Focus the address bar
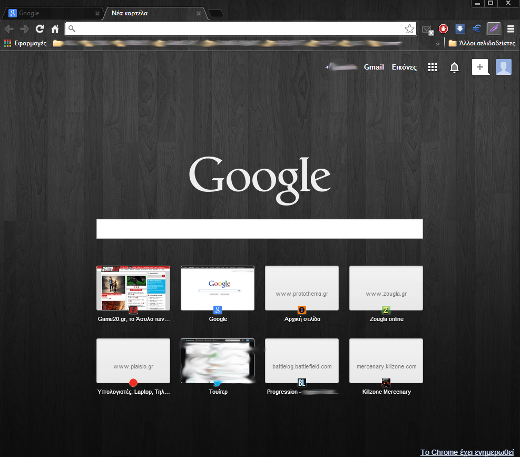The image size is (520, 457). coord(240,29)
